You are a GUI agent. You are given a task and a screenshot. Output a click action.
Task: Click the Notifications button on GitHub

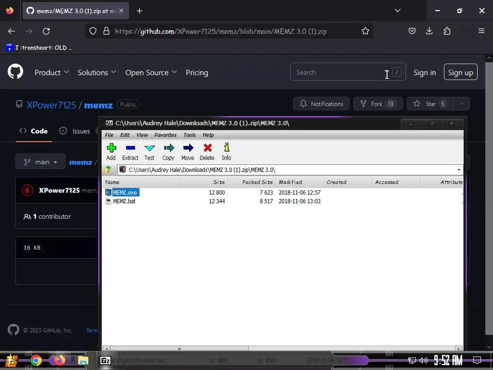[x=321, y=104]
